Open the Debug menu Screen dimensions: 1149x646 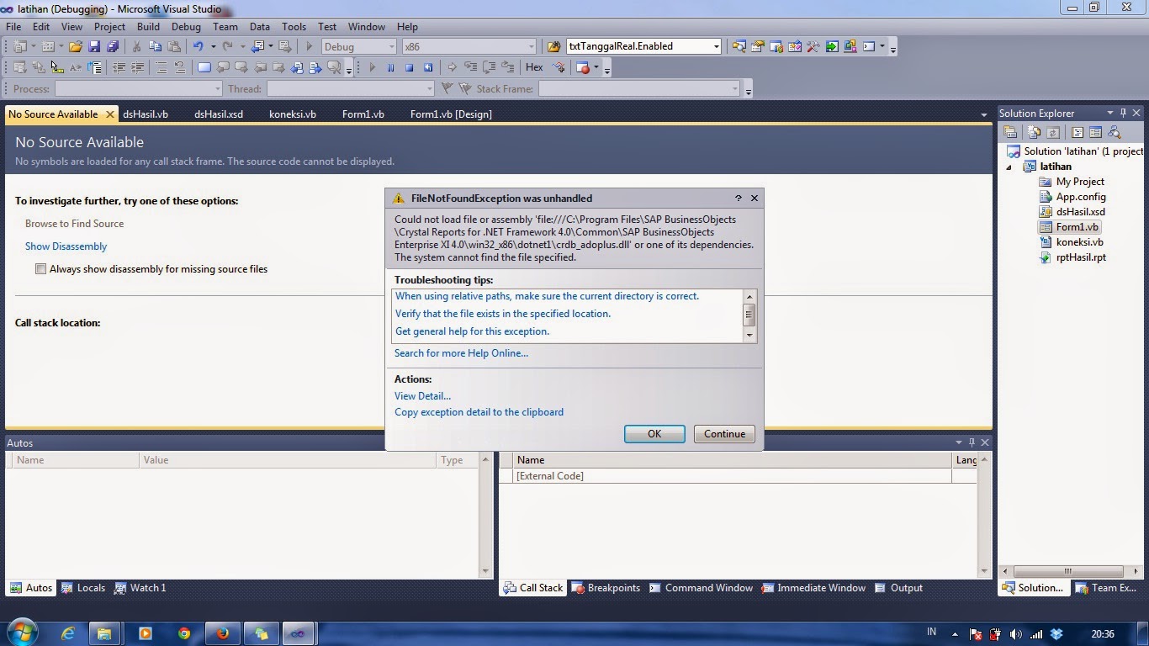[x=187, y=26]
